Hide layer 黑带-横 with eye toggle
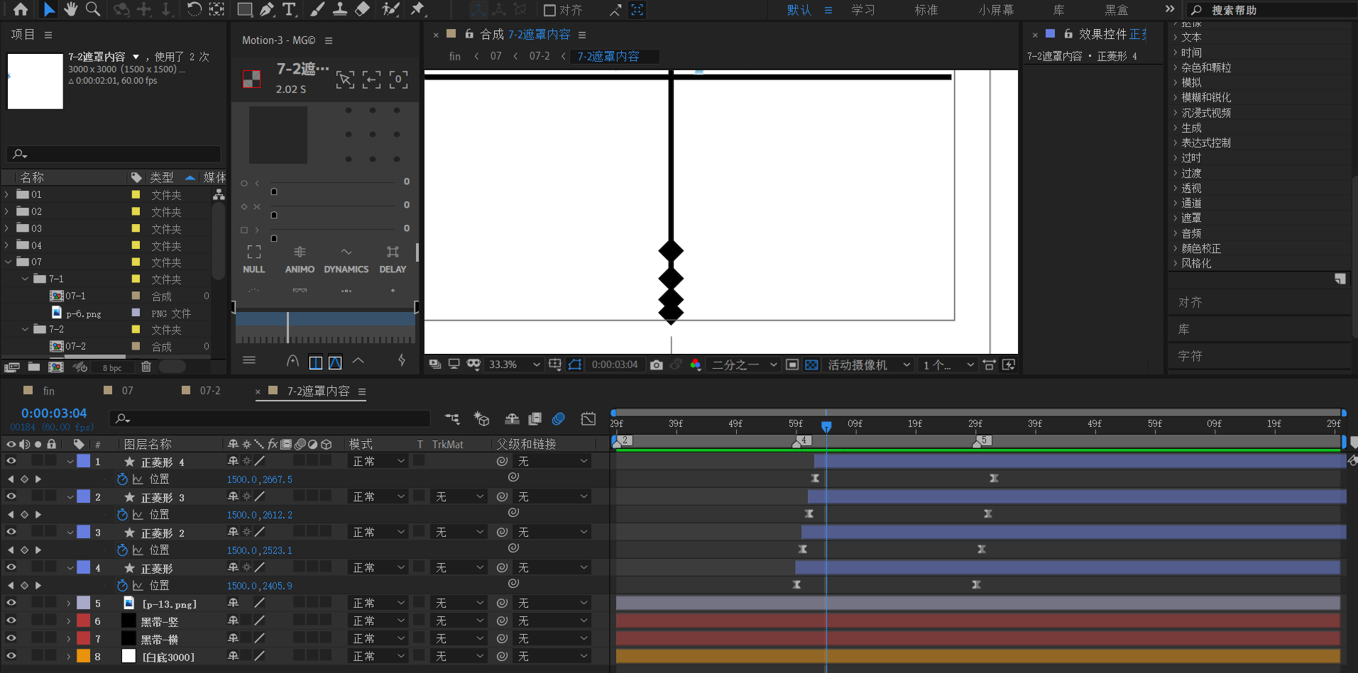Image resolution: width=1358 pixels, height=673 pixels. pyautogui.click(x=11, y=638)
